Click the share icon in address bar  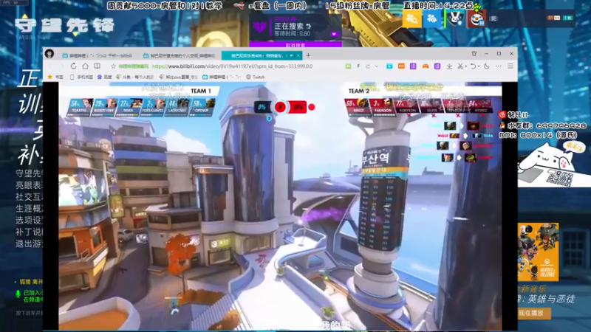pyautogui.click(x=367, y=66)
